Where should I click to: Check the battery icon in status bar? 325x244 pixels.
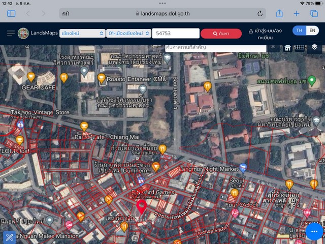point(319,4)
